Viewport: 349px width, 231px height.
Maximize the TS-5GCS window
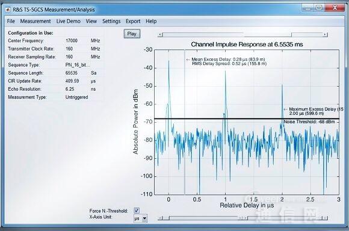[x=319, y=8]
